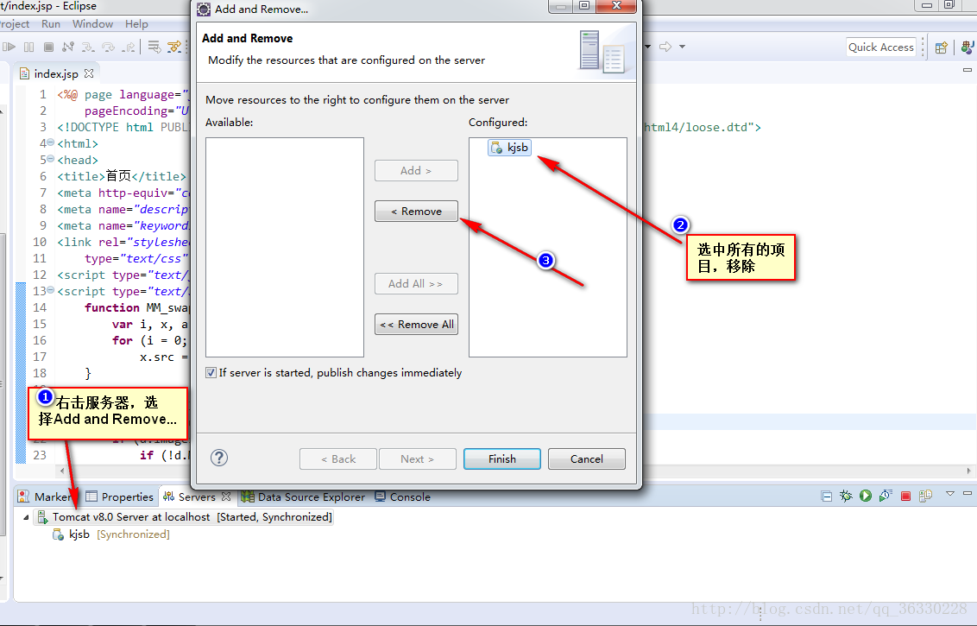Toggle Use Step Filters icon
This screenshot has height=626, width=977.
click(174, 47)
